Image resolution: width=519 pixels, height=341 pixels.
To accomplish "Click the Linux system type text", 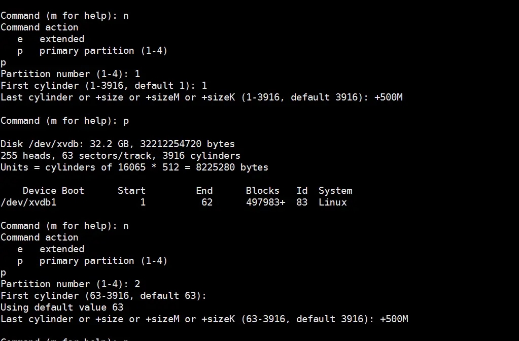I will pyautogui.click(x=333, y=202).
